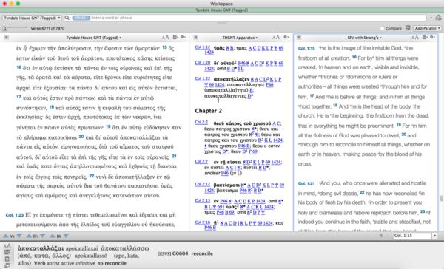Open the THGNT Apparatus pane title menu
The image size is (444, 269).
(x=240, y=38)
